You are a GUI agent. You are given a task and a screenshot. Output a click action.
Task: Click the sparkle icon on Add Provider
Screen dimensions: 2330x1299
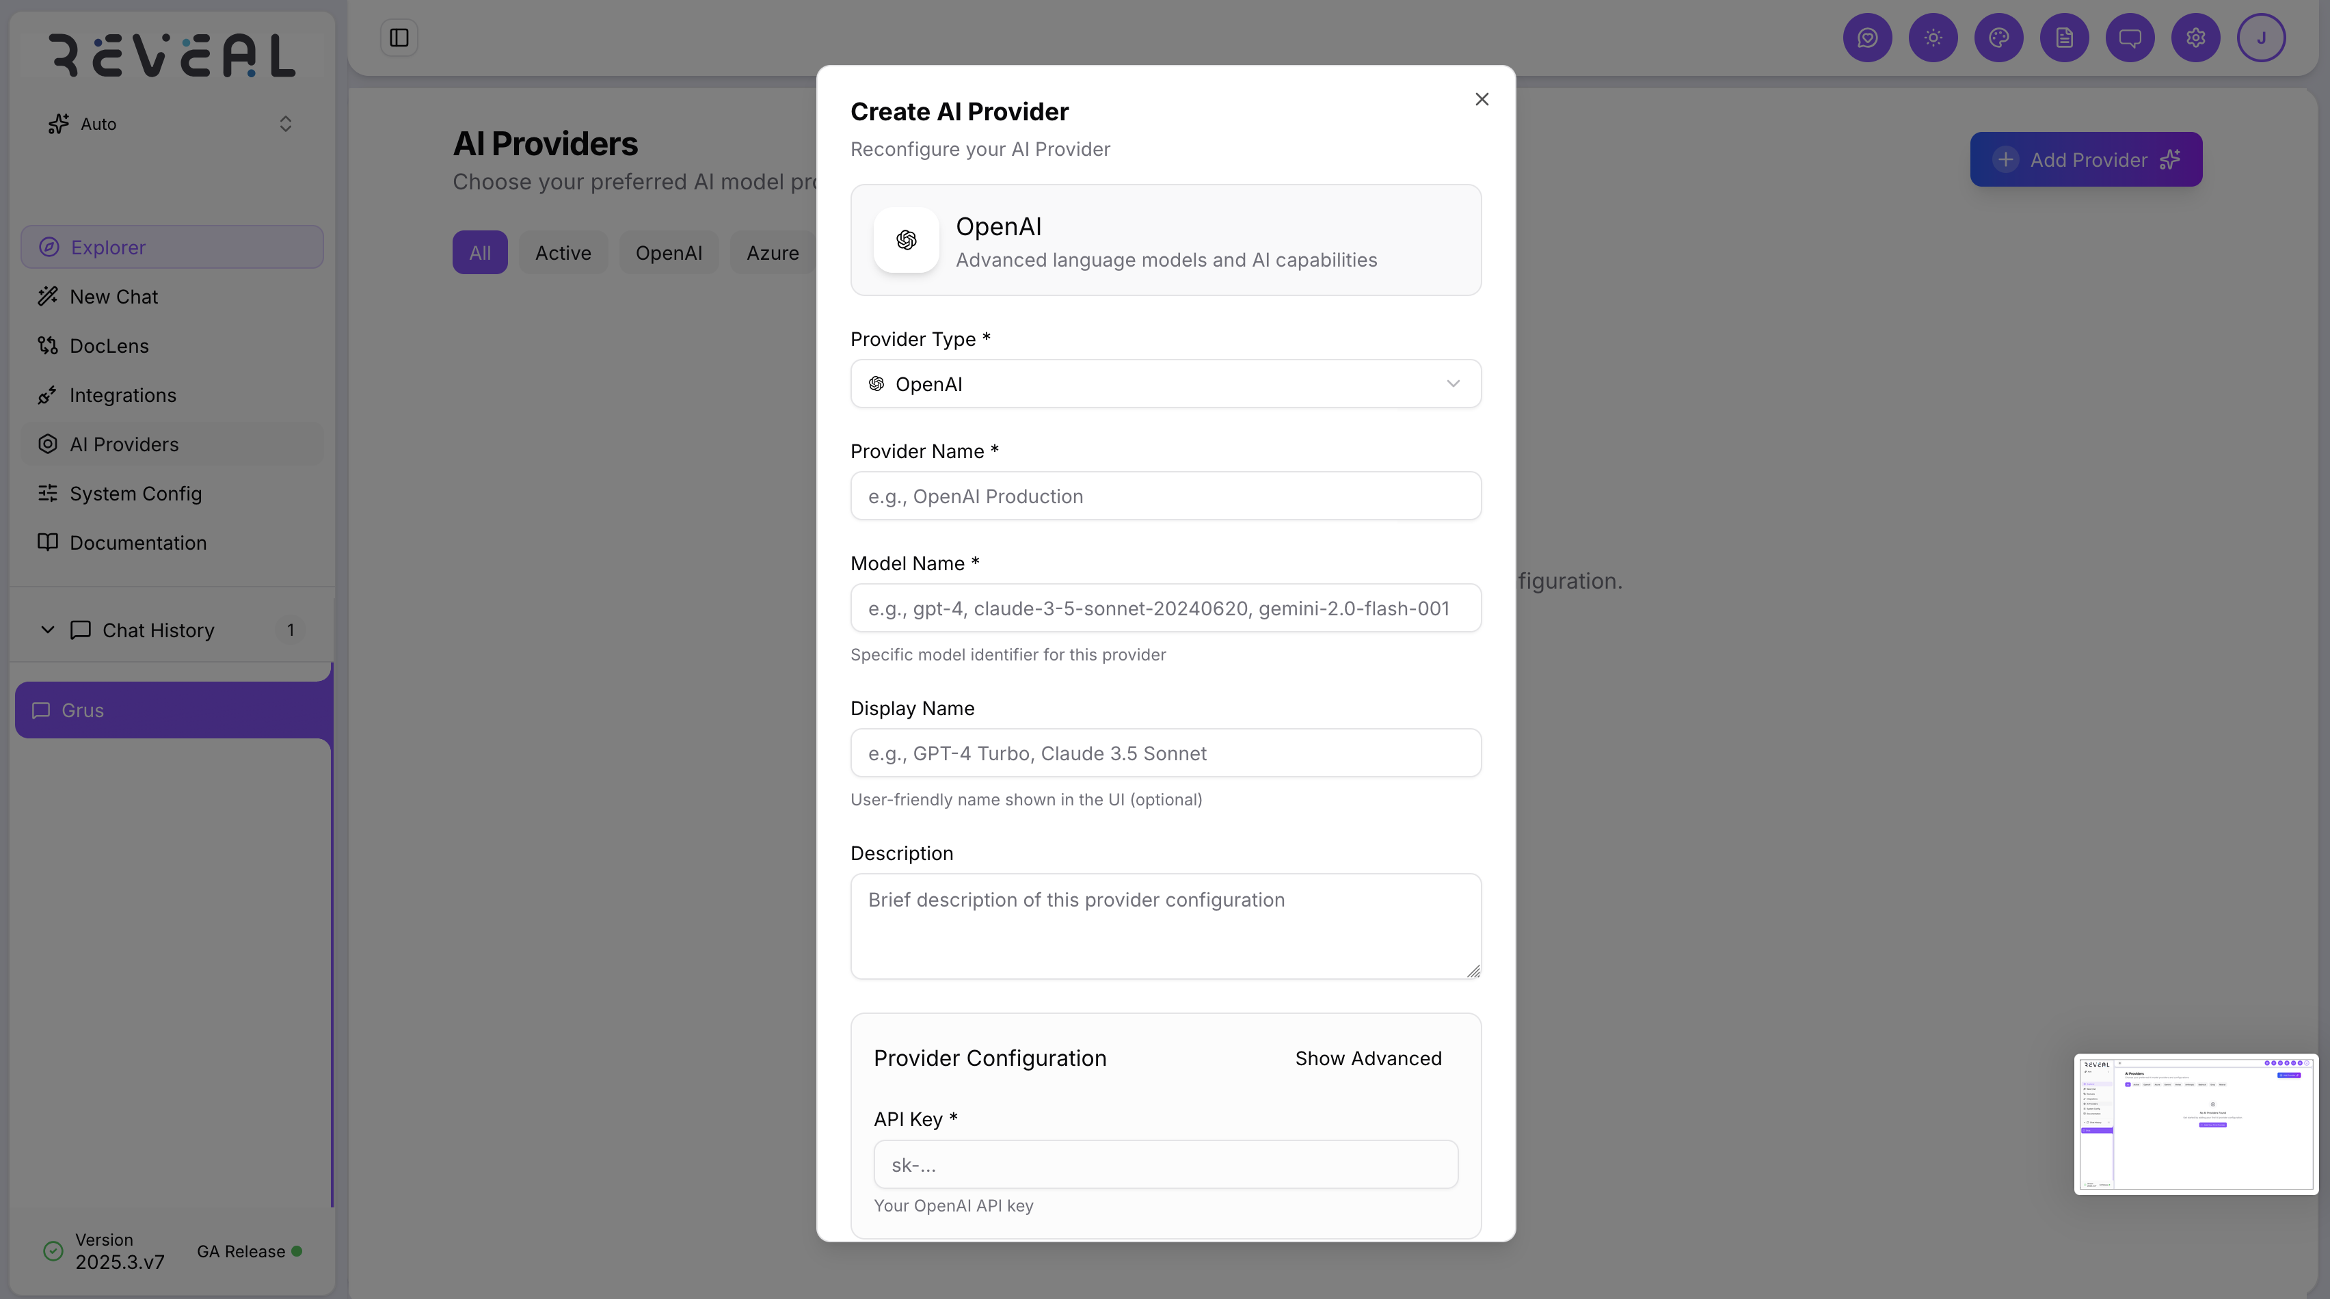(x=2170, y=160)
